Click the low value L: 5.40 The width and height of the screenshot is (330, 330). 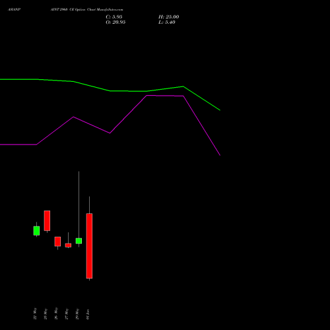coord(167,22)
